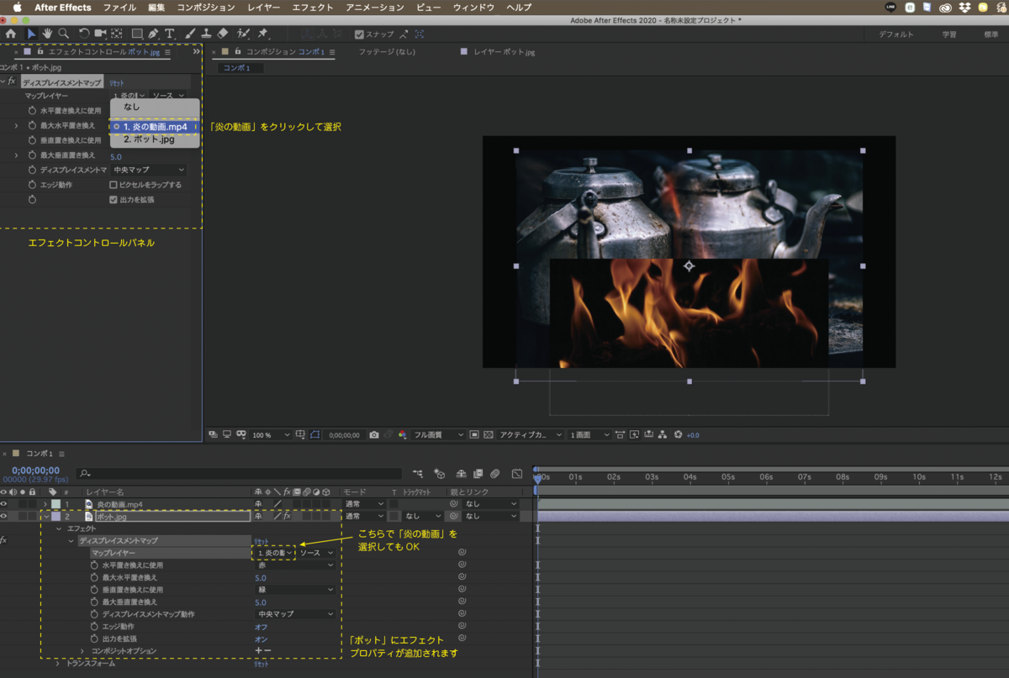Toggle stopwatch for 出力を拡張 in timeline
This screenshot has width=1009, height=678.
click(94, 639)
